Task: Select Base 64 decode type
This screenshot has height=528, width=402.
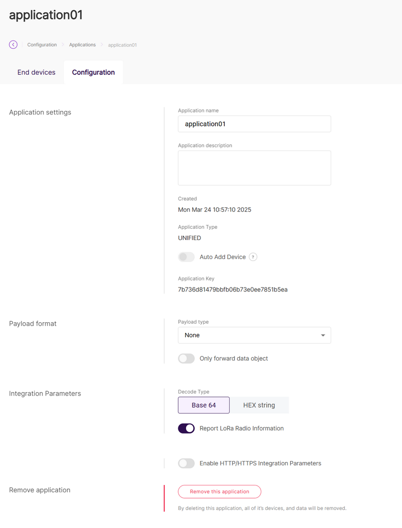Action: click(204, 405)
